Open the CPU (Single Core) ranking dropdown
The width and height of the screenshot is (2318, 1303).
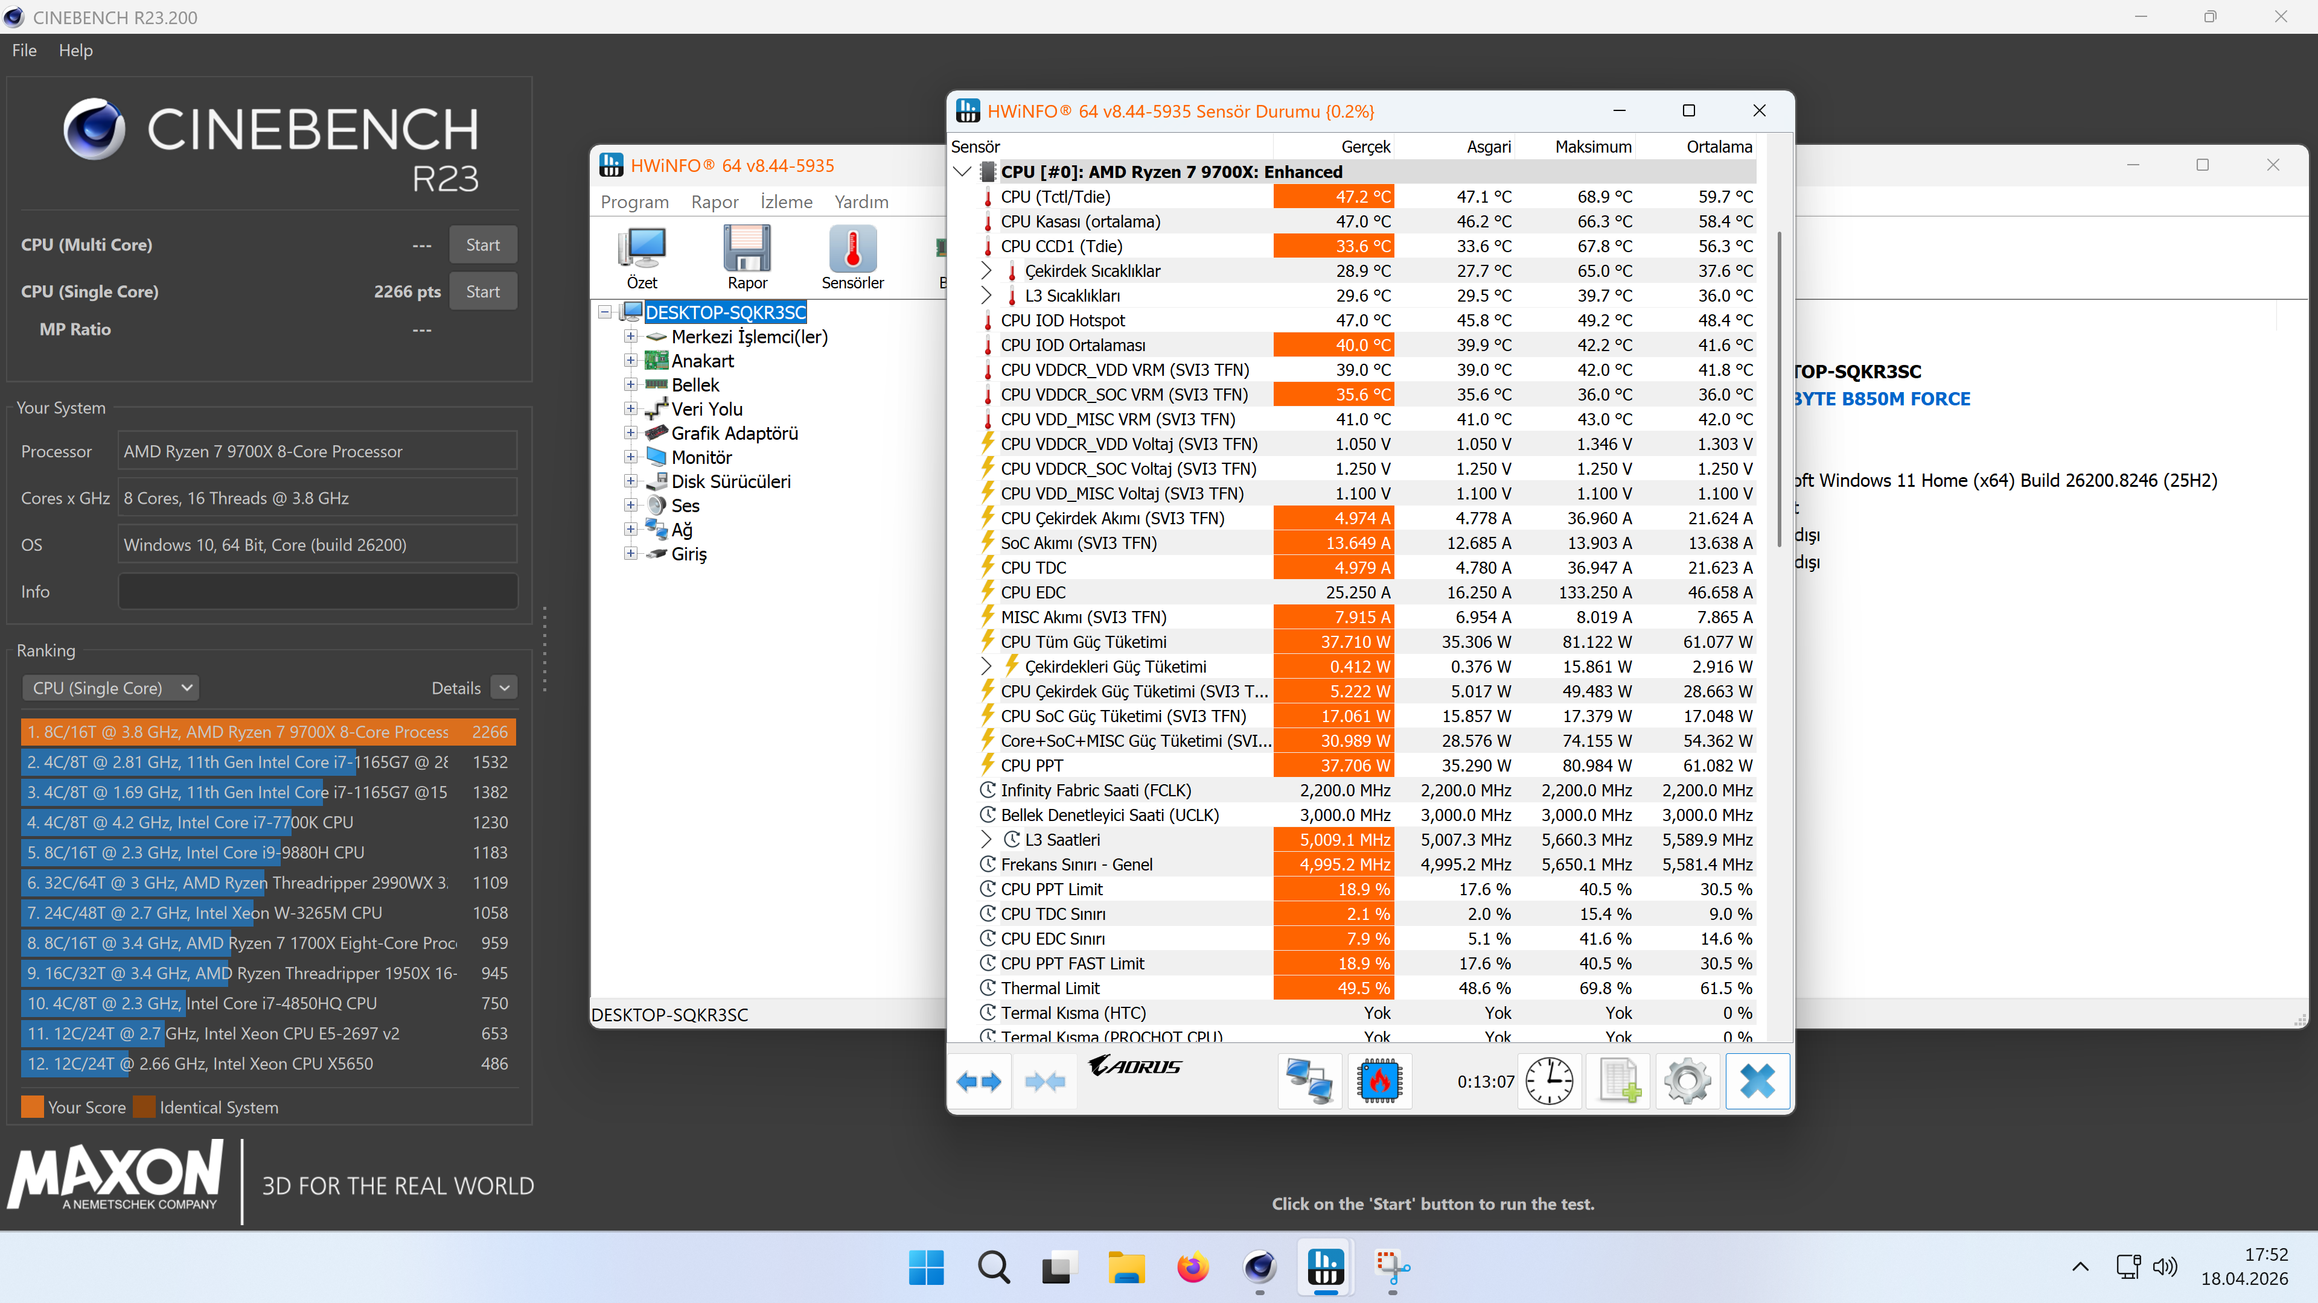[110, 688]
